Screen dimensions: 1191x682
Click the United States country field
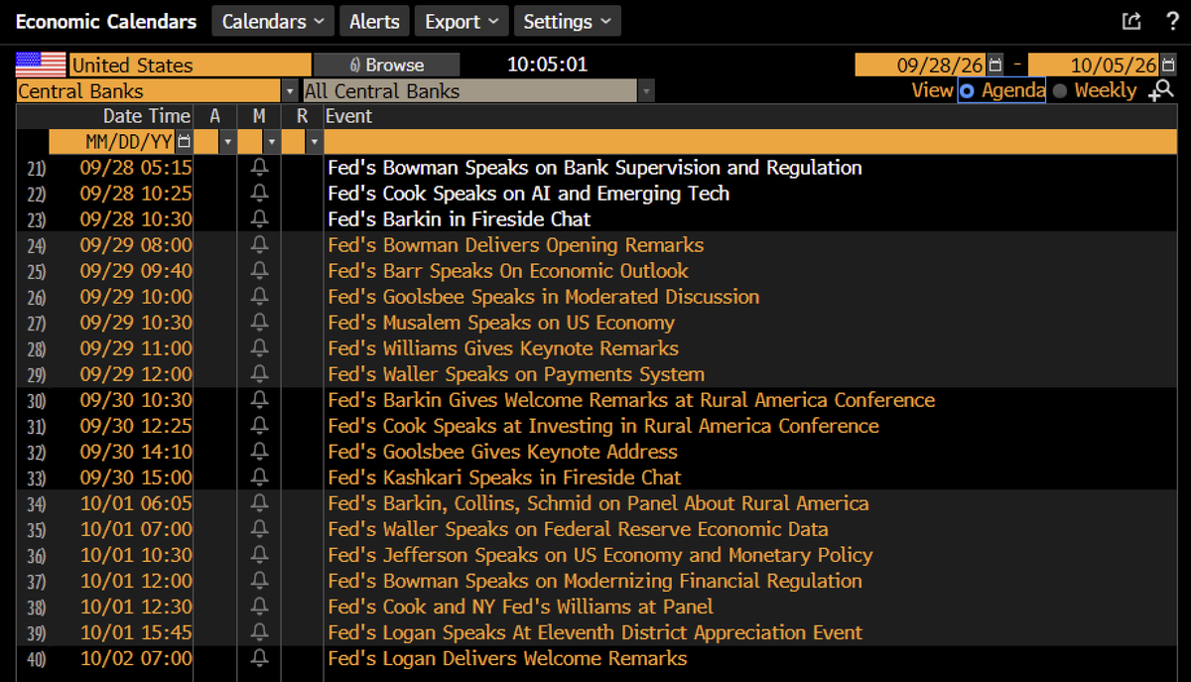click(x=190, y=66)
